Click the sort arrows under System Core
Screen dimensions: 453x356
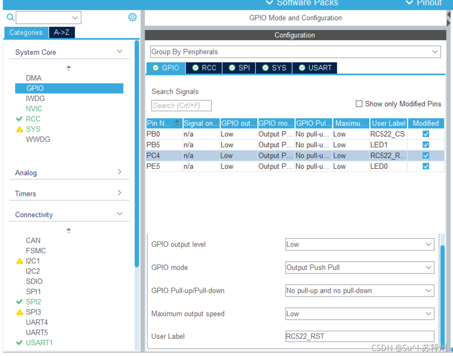click(68, 68)
